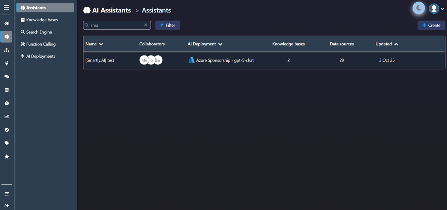Toggle dark mode with moon button

coord(419,8)
